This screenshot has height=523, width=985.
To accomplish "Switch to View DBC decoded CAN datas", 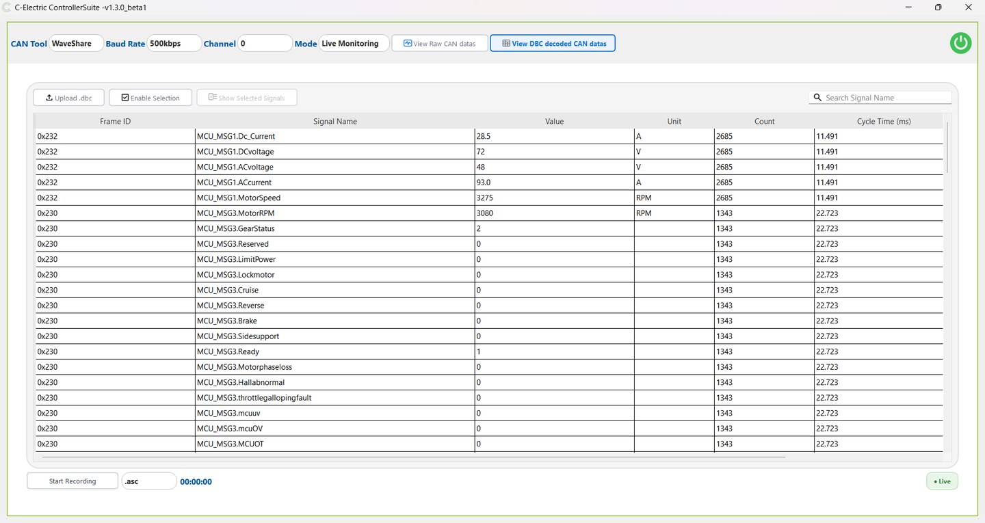I will pos(553,43).
